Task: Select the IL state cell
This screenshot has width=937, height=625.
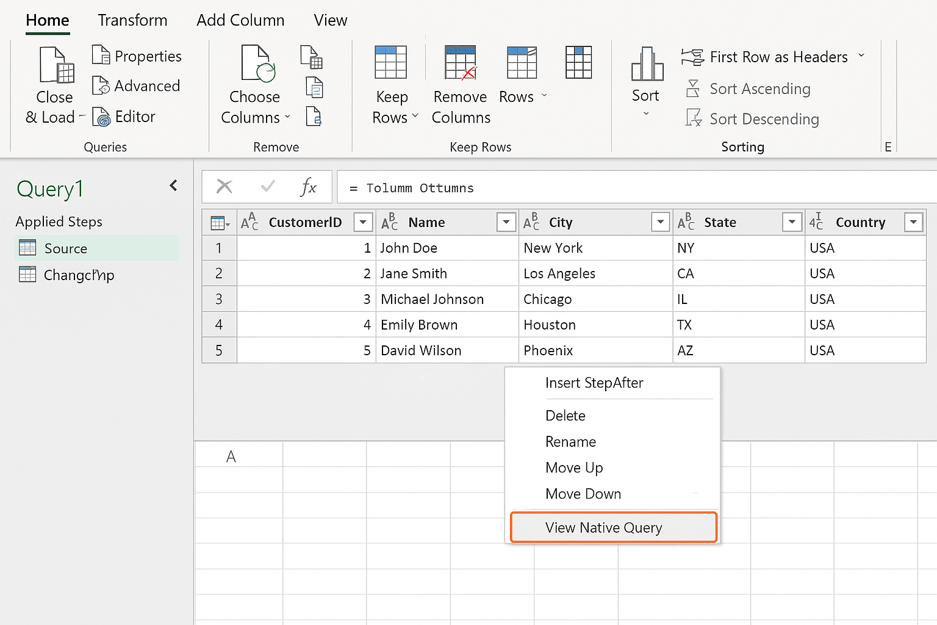Action: pyautogui.click(x=739, y=299)
